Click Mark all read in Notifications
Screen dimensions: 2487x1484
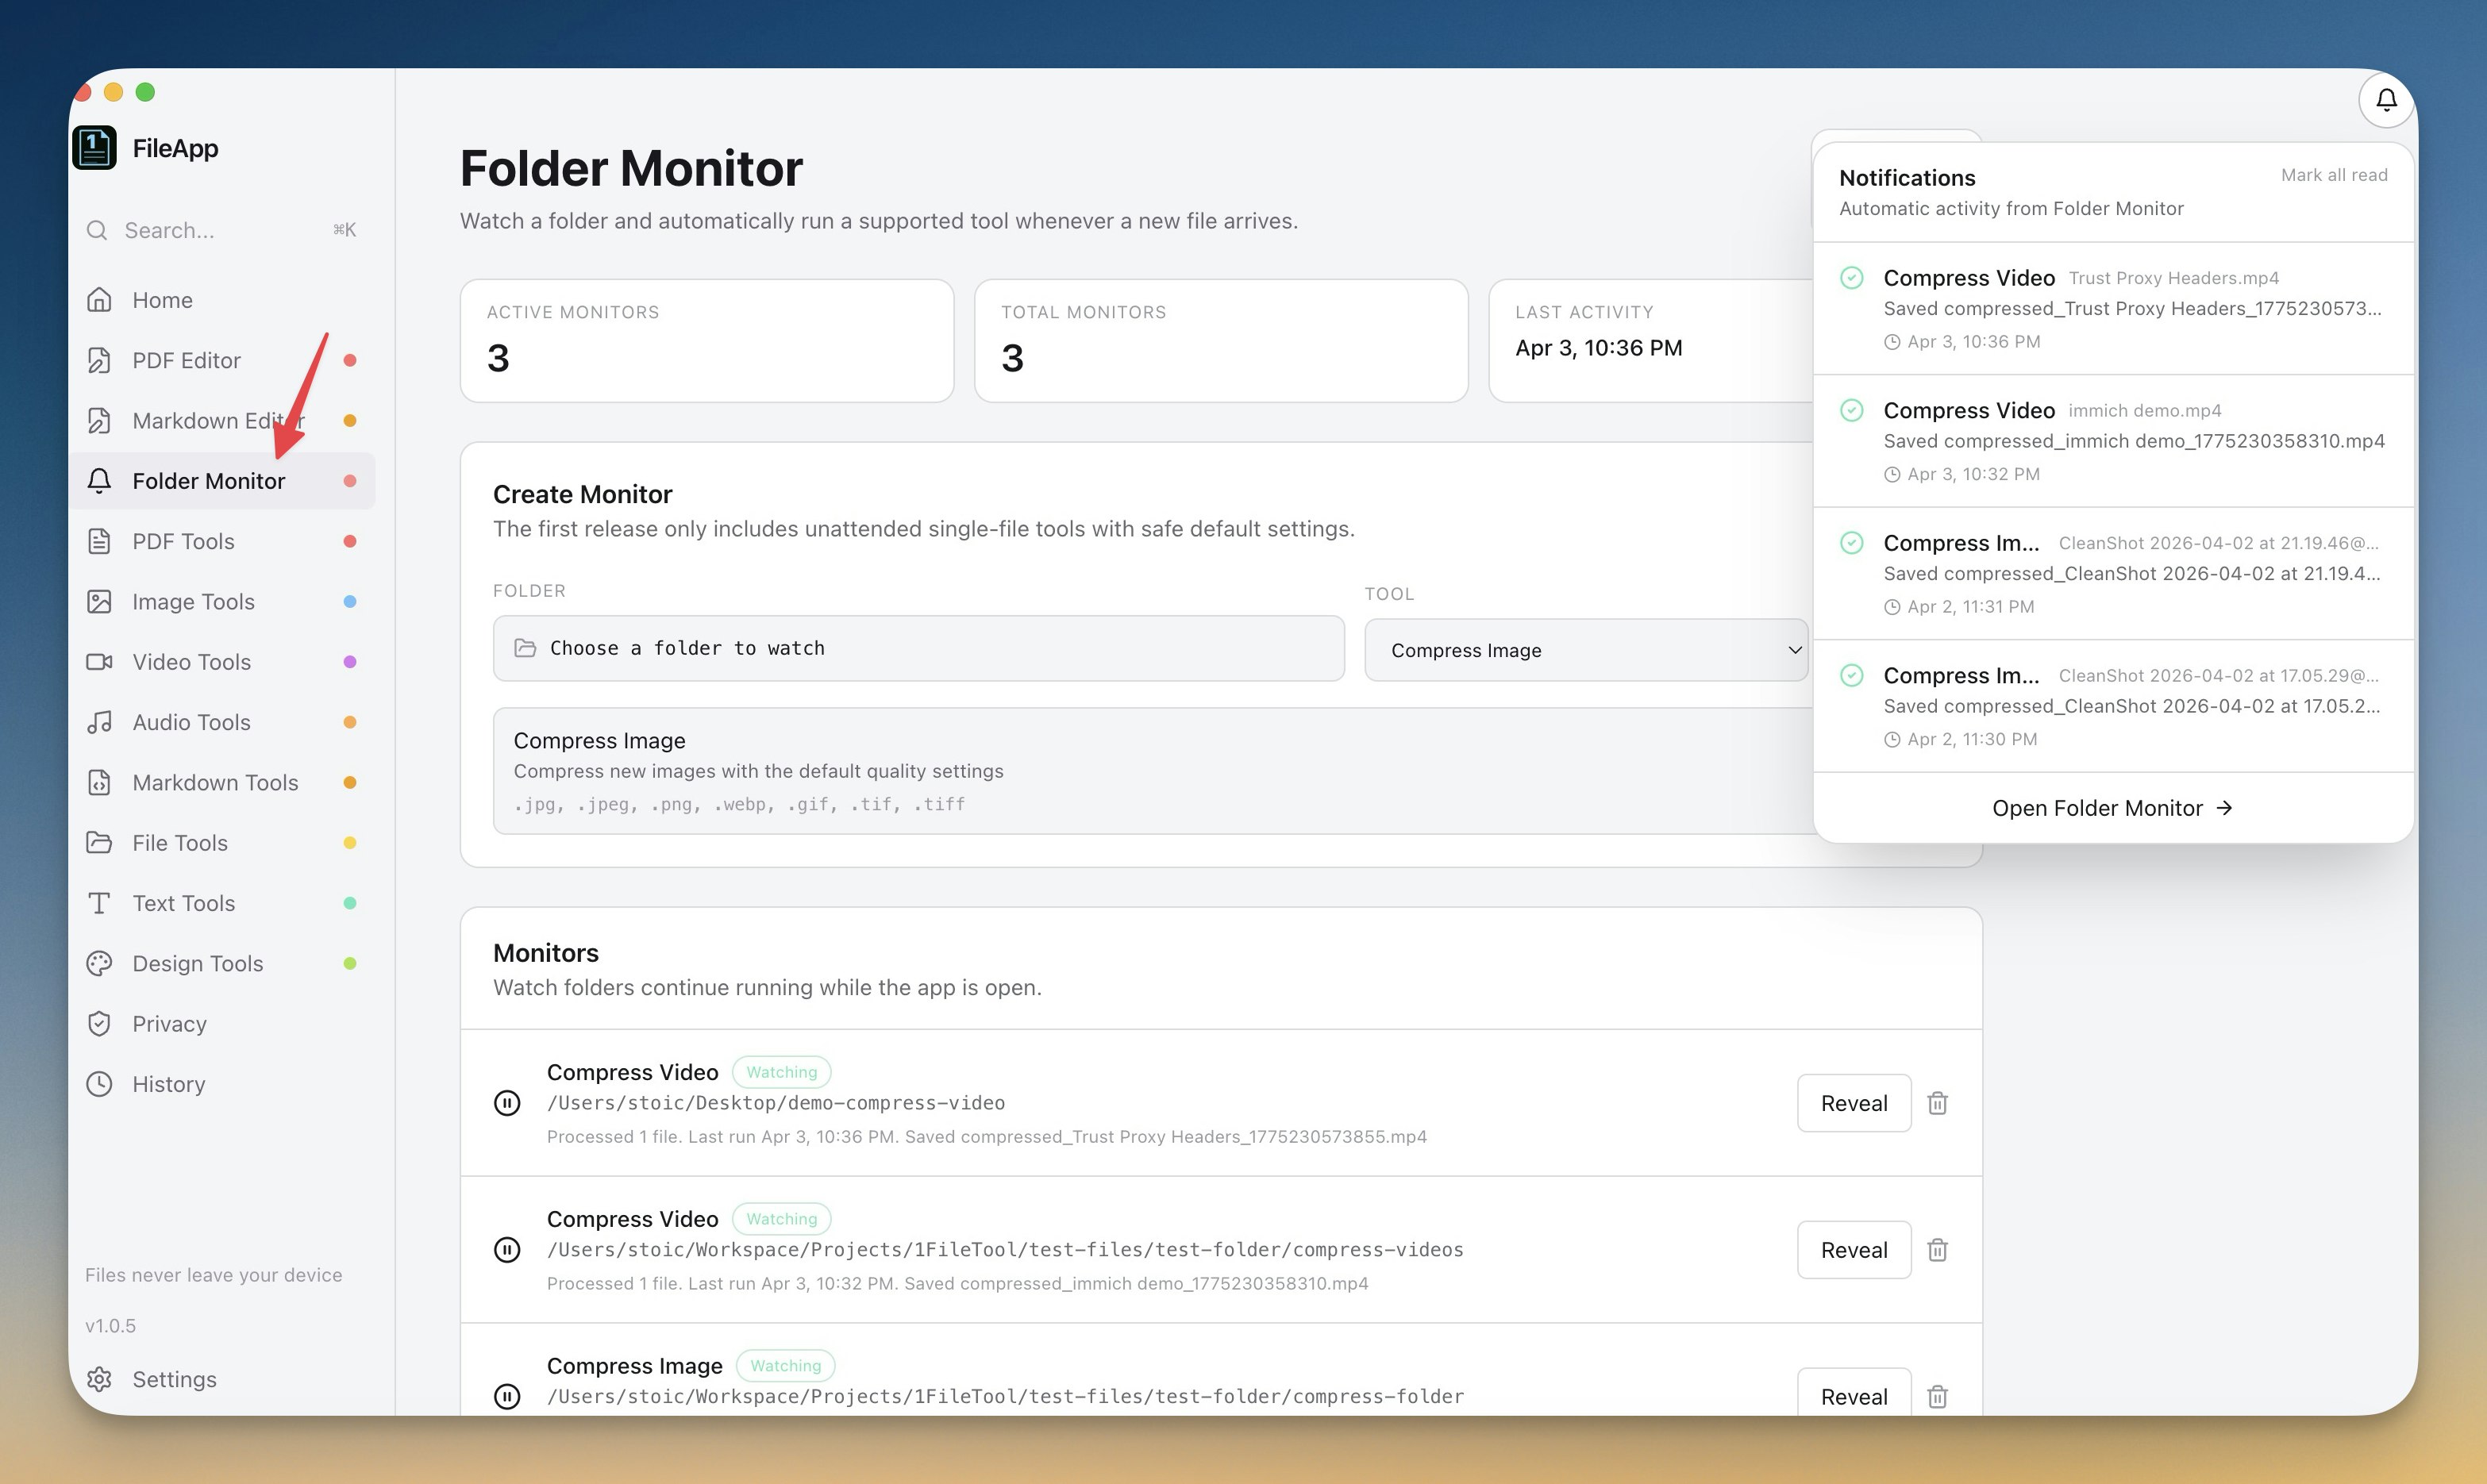[2333, 175]
